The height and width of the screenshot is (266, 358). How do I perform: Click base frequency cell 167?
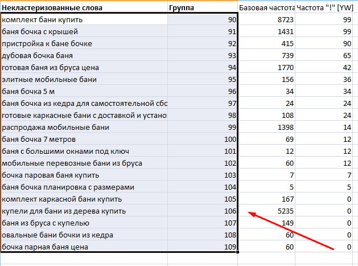click(x=266, y=199)
